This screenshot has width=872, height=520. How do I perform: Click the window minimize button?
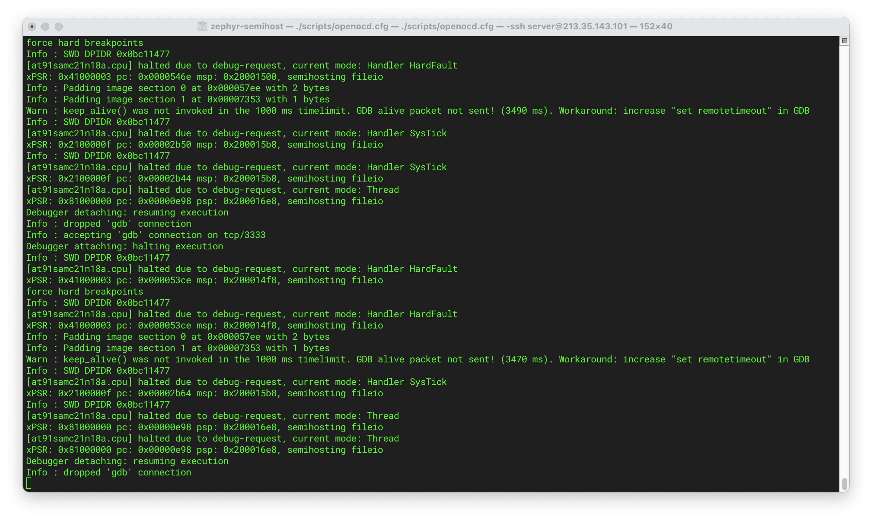pyautogui.click(x=45, y=27)
